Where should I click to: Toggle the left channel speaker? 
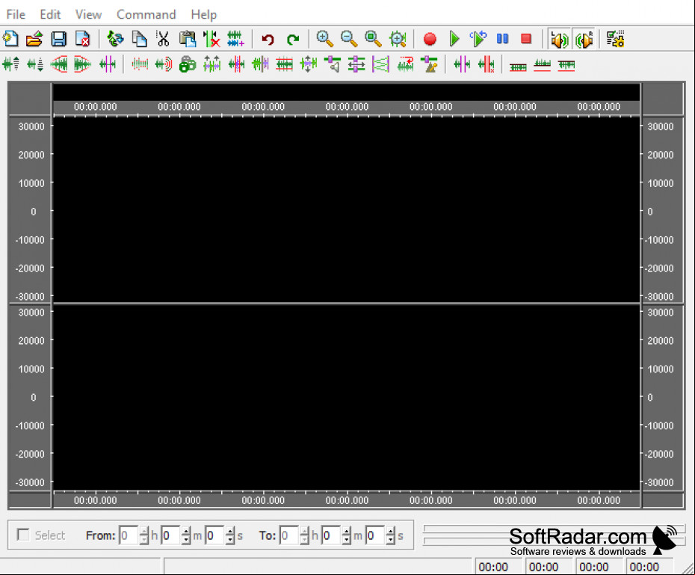560,39
